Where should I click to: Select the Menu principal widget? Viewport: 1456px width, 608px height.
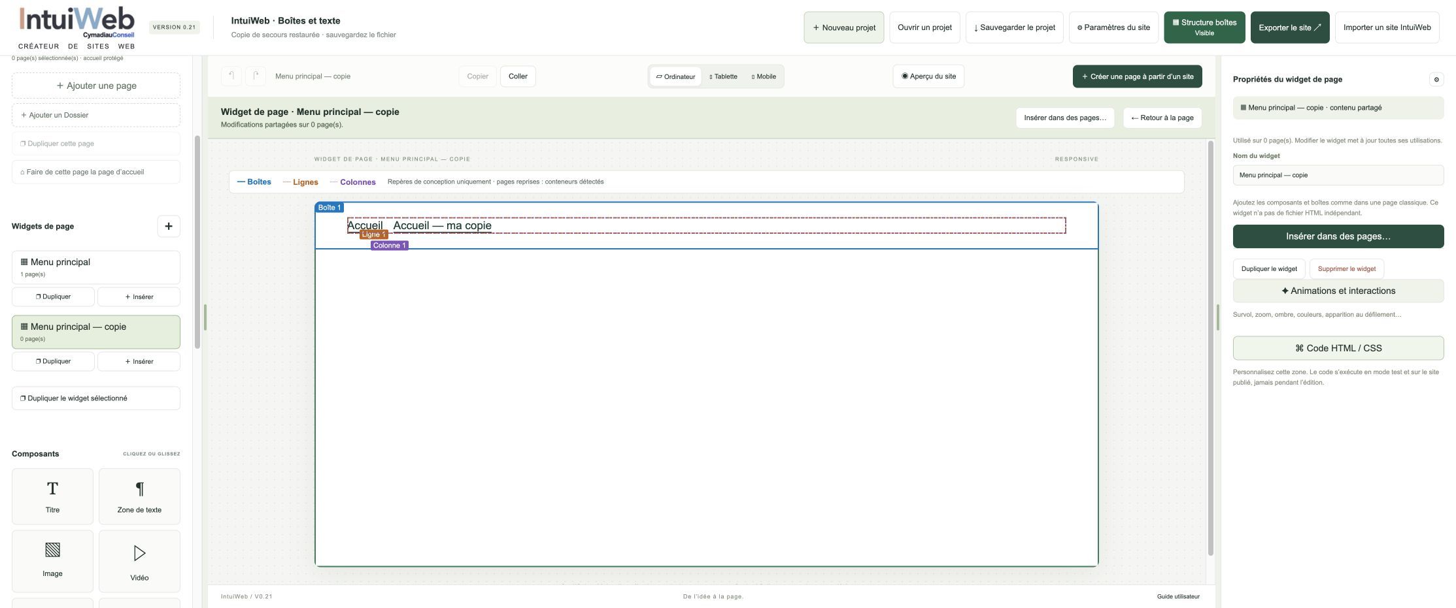[96, 267]
